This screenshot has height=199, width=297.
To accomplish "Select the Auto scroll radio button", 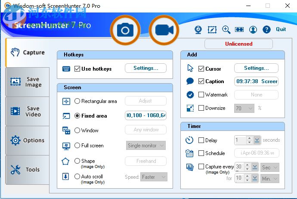I will (77, 177).
